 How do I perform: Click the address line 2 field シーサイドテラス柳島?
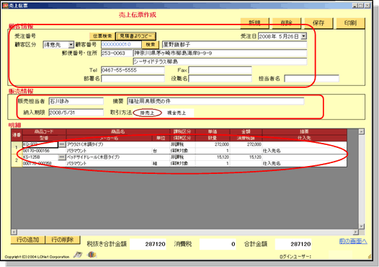coord(220,61)
